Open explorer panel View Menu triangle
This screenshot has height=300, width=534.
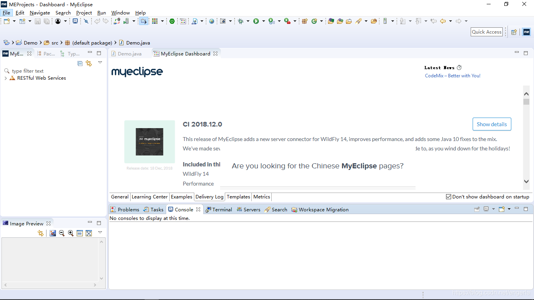pyautogui.click(x=100, y=62)
